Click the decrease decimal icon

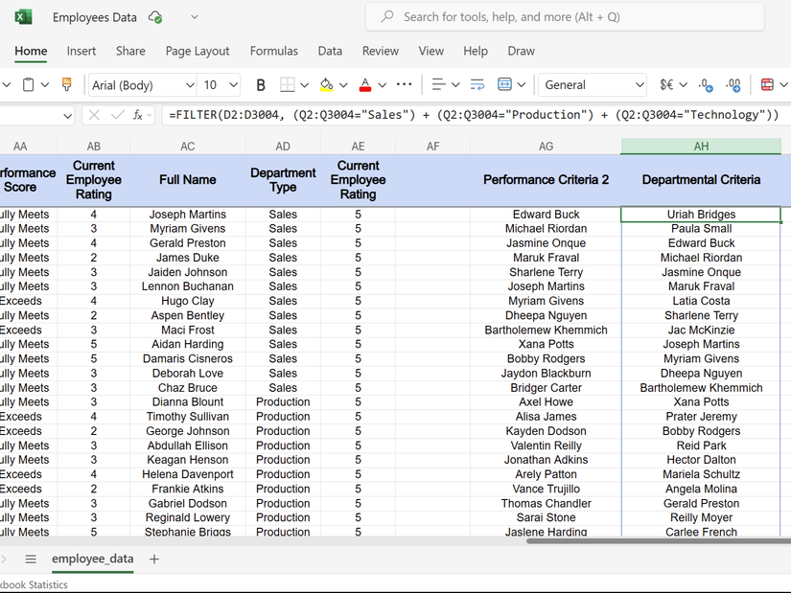(733, 85)
